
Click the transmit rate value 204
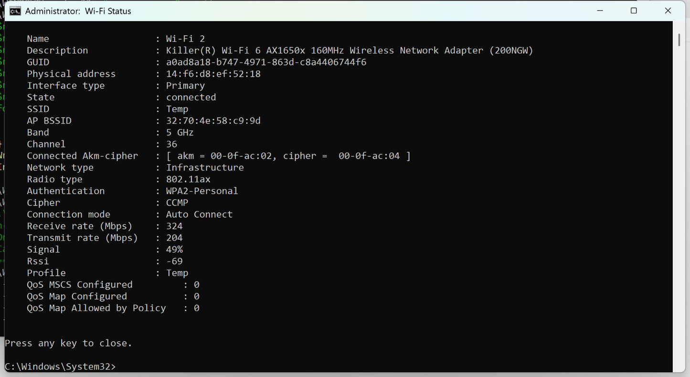point(174,238)
